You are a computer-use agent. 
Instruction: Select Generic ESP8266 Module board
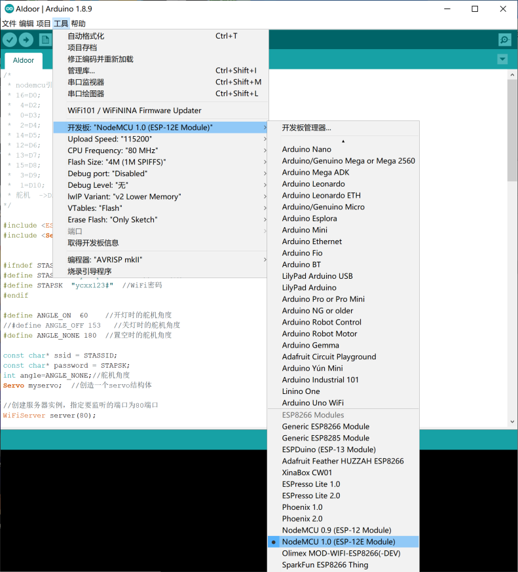click(344, 427)
